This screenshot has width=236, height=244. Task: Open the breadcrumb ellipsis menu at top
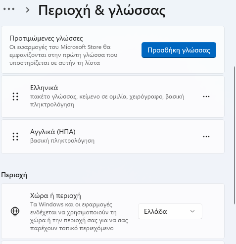pyautogui.click(x=9, y=9)
